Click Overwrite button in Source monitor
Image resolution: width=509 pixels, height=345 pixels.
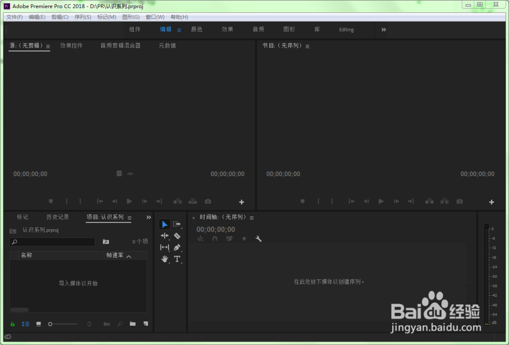tap(193, 201)
